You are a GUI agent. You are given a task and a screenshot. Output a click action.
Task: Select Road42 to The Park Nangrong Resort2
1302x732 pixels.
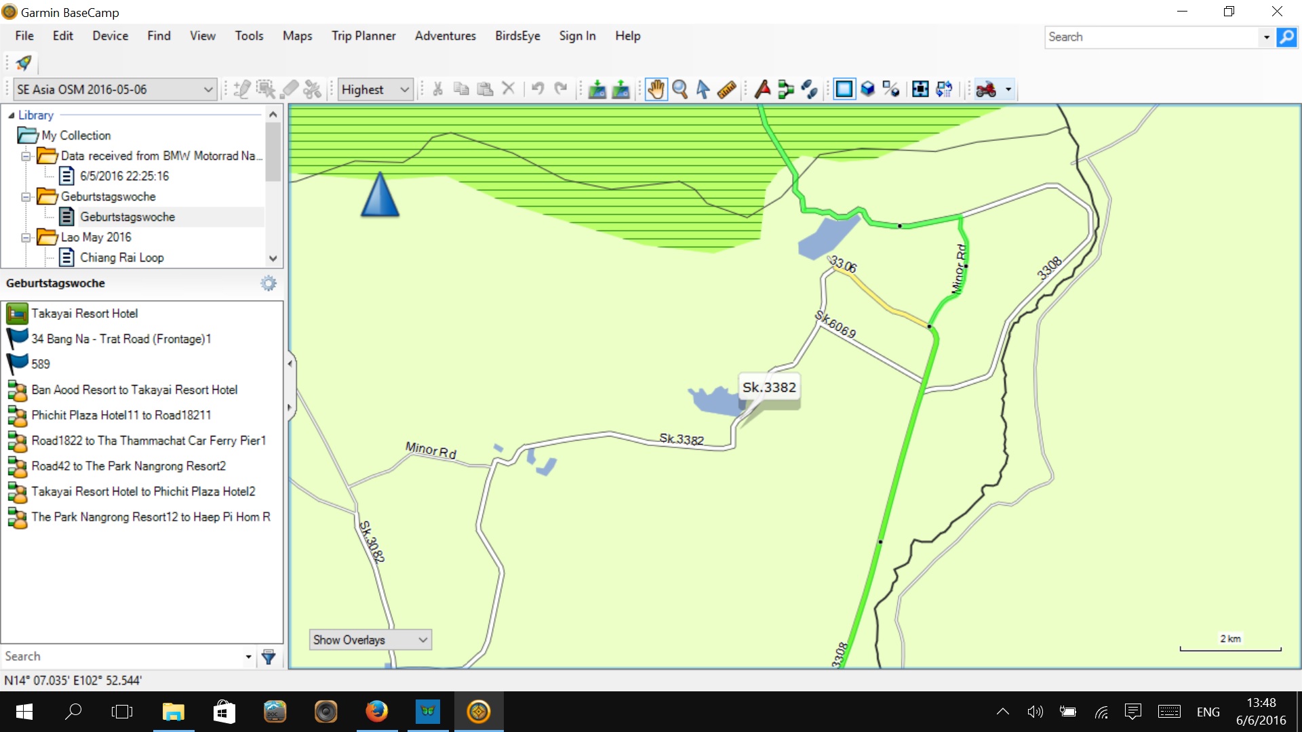point(128,466)
